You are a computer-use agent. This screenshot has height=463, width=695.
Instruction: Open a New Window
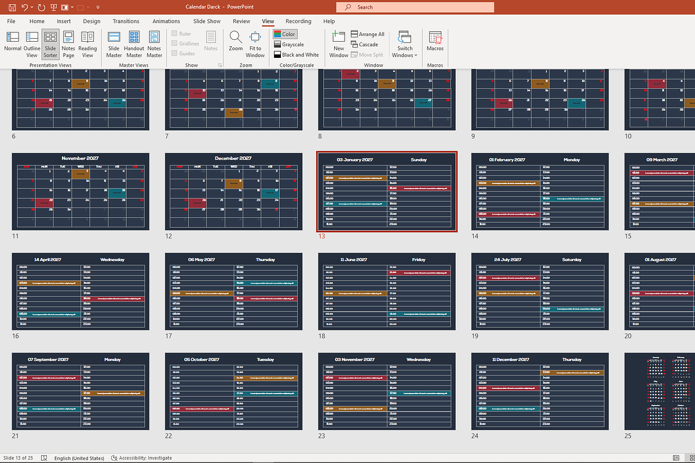pyautogui.click(x=339, y=45)
